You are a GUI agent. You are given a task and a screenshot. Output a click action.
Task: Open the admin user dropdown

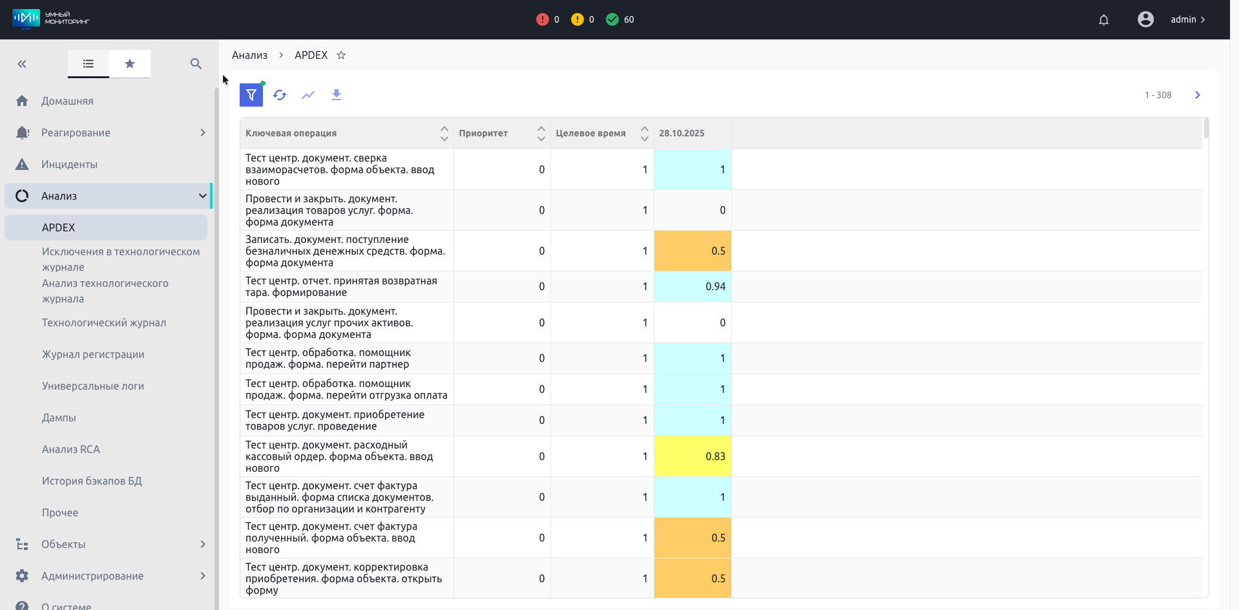click(1187, 20)
